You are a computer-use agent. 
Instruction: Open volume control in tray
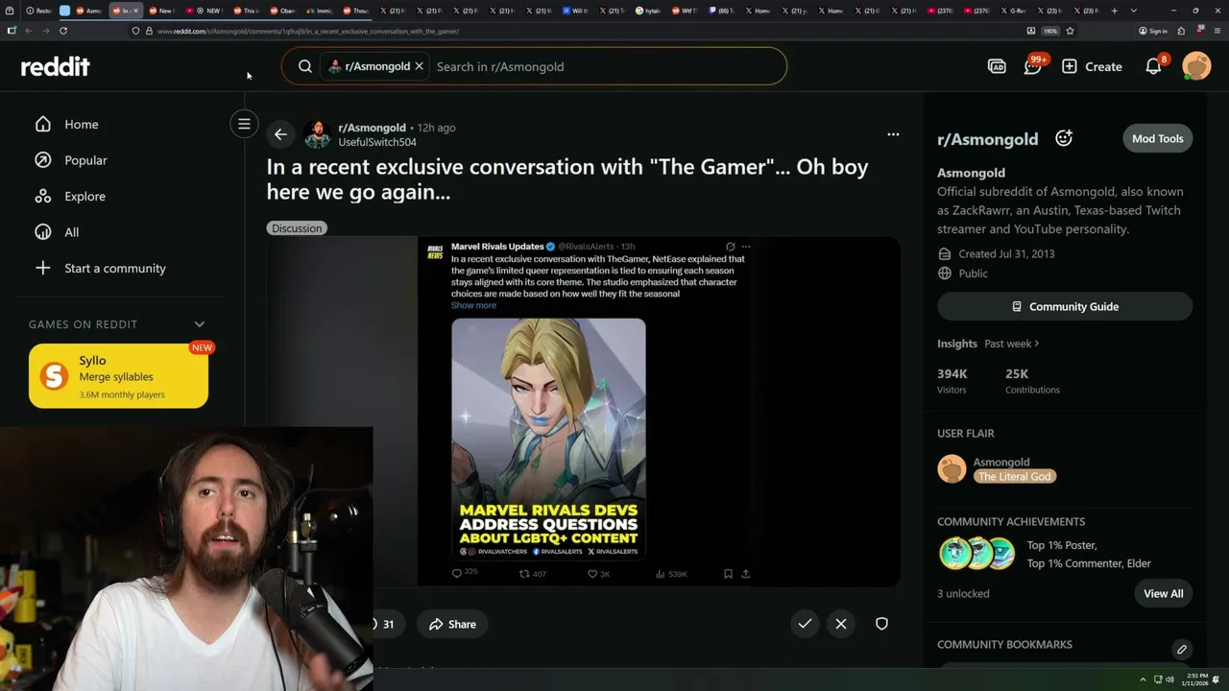1169,679
